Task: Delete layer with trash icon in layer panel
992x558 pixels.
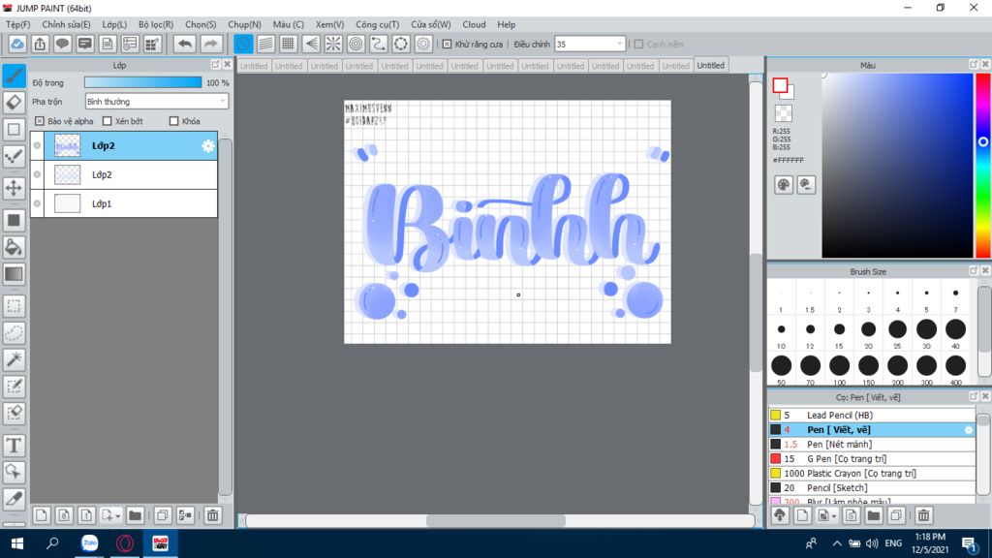Action: pos(212,515)
